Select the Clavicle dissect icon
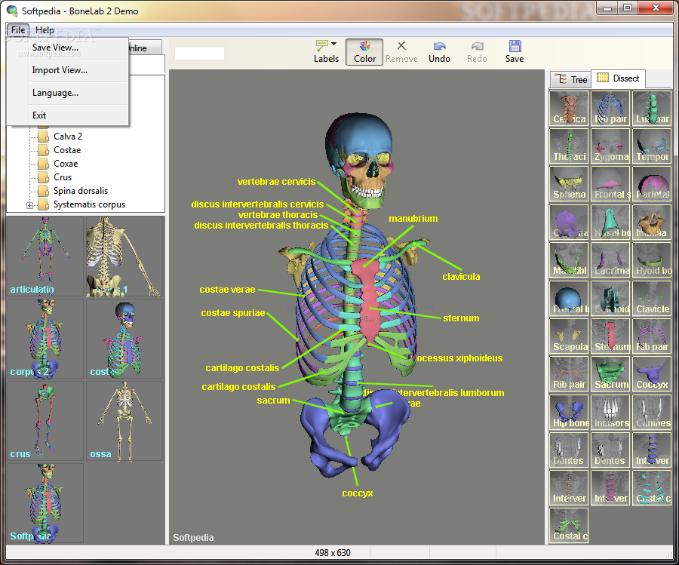 point(652,298)
